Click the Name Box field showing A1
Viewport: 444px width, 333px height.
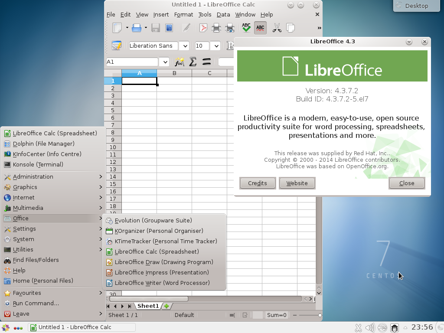coord(132,62)
